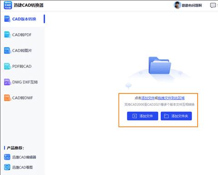Image resolution: width=218 pixels, height=175 pixels.
Task: Click the folder icon on 添加文件夹 button
Action: (x=166, y=116)
